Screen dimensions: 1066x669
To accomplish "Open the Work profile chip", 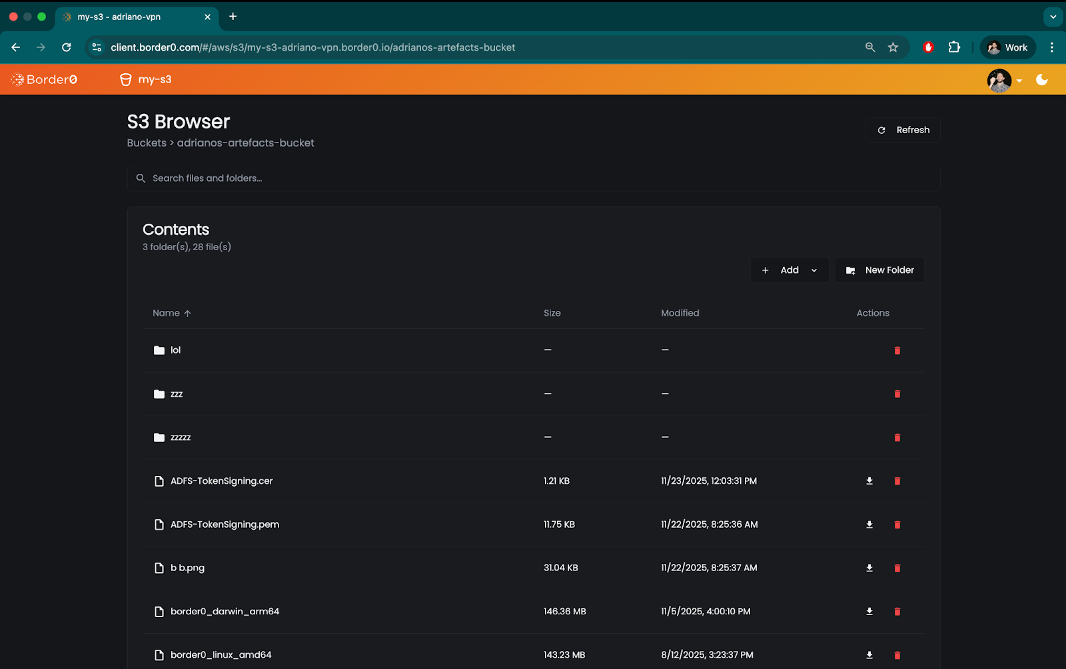I will 1008,47.
